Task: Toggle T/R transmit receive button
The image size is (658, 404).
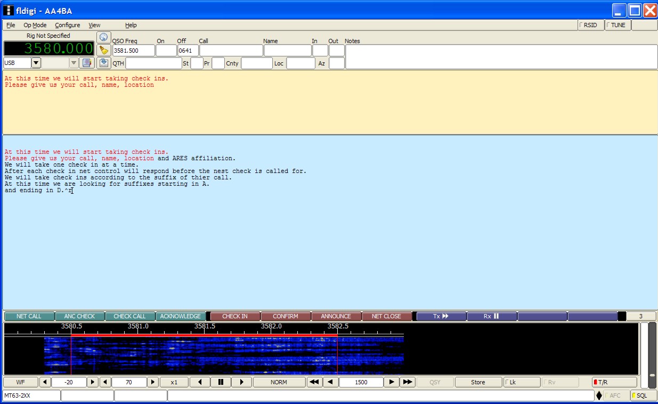Action: (614, 382)
